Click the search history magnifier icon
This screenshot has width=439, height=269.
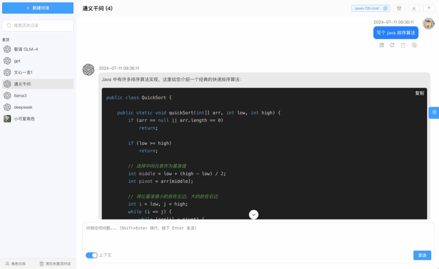coord(8,25)
